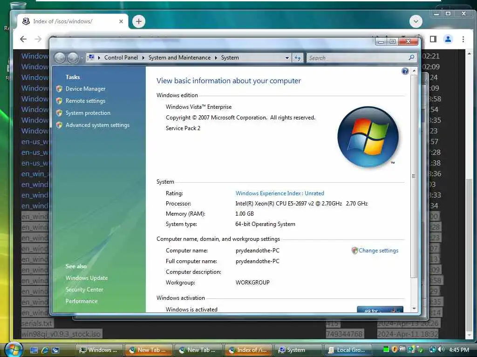Click the security shield tray icon
The height and width of the screenshot is (357, 477).
(394, 350)
